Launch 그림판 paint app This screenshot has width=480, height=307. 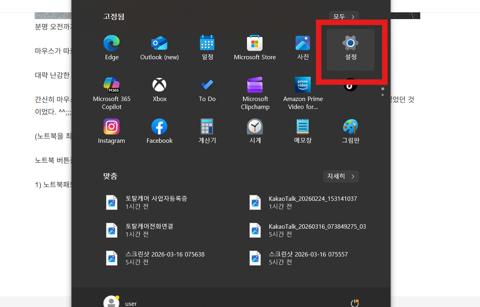(351, 132)
